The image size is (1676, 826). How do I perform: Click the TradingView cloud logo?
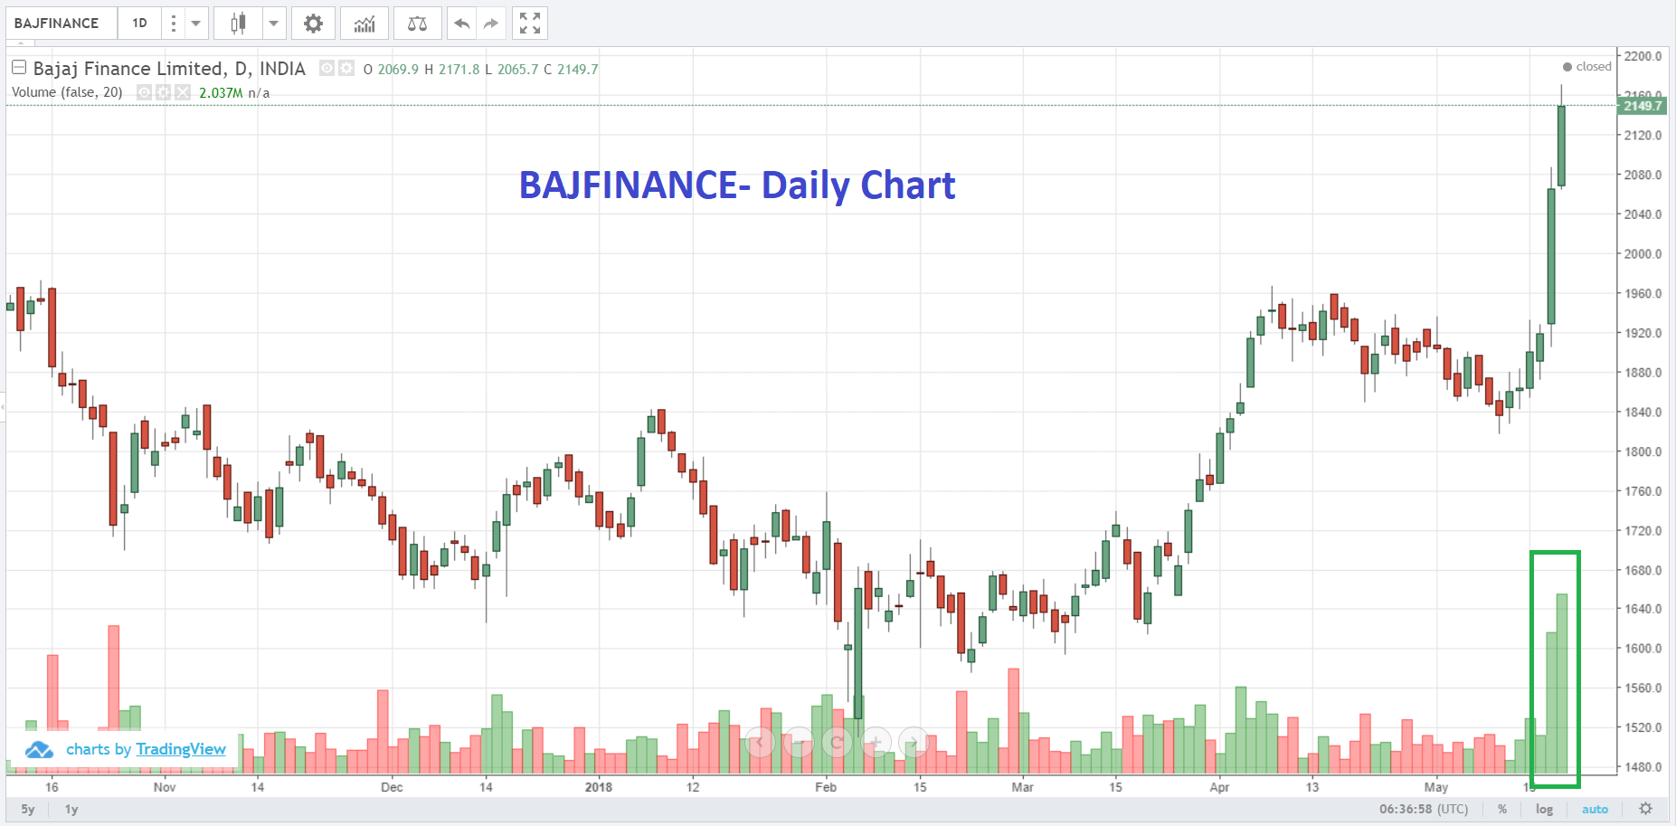(x=39, y=750)
